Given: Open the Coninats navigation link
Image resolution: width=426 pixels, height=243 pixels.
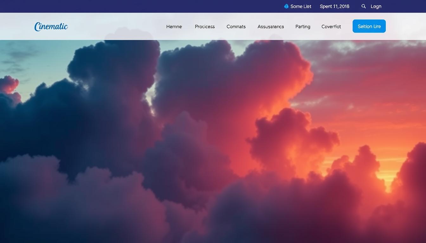Looking at the screenshot, I should click(236, 27).
